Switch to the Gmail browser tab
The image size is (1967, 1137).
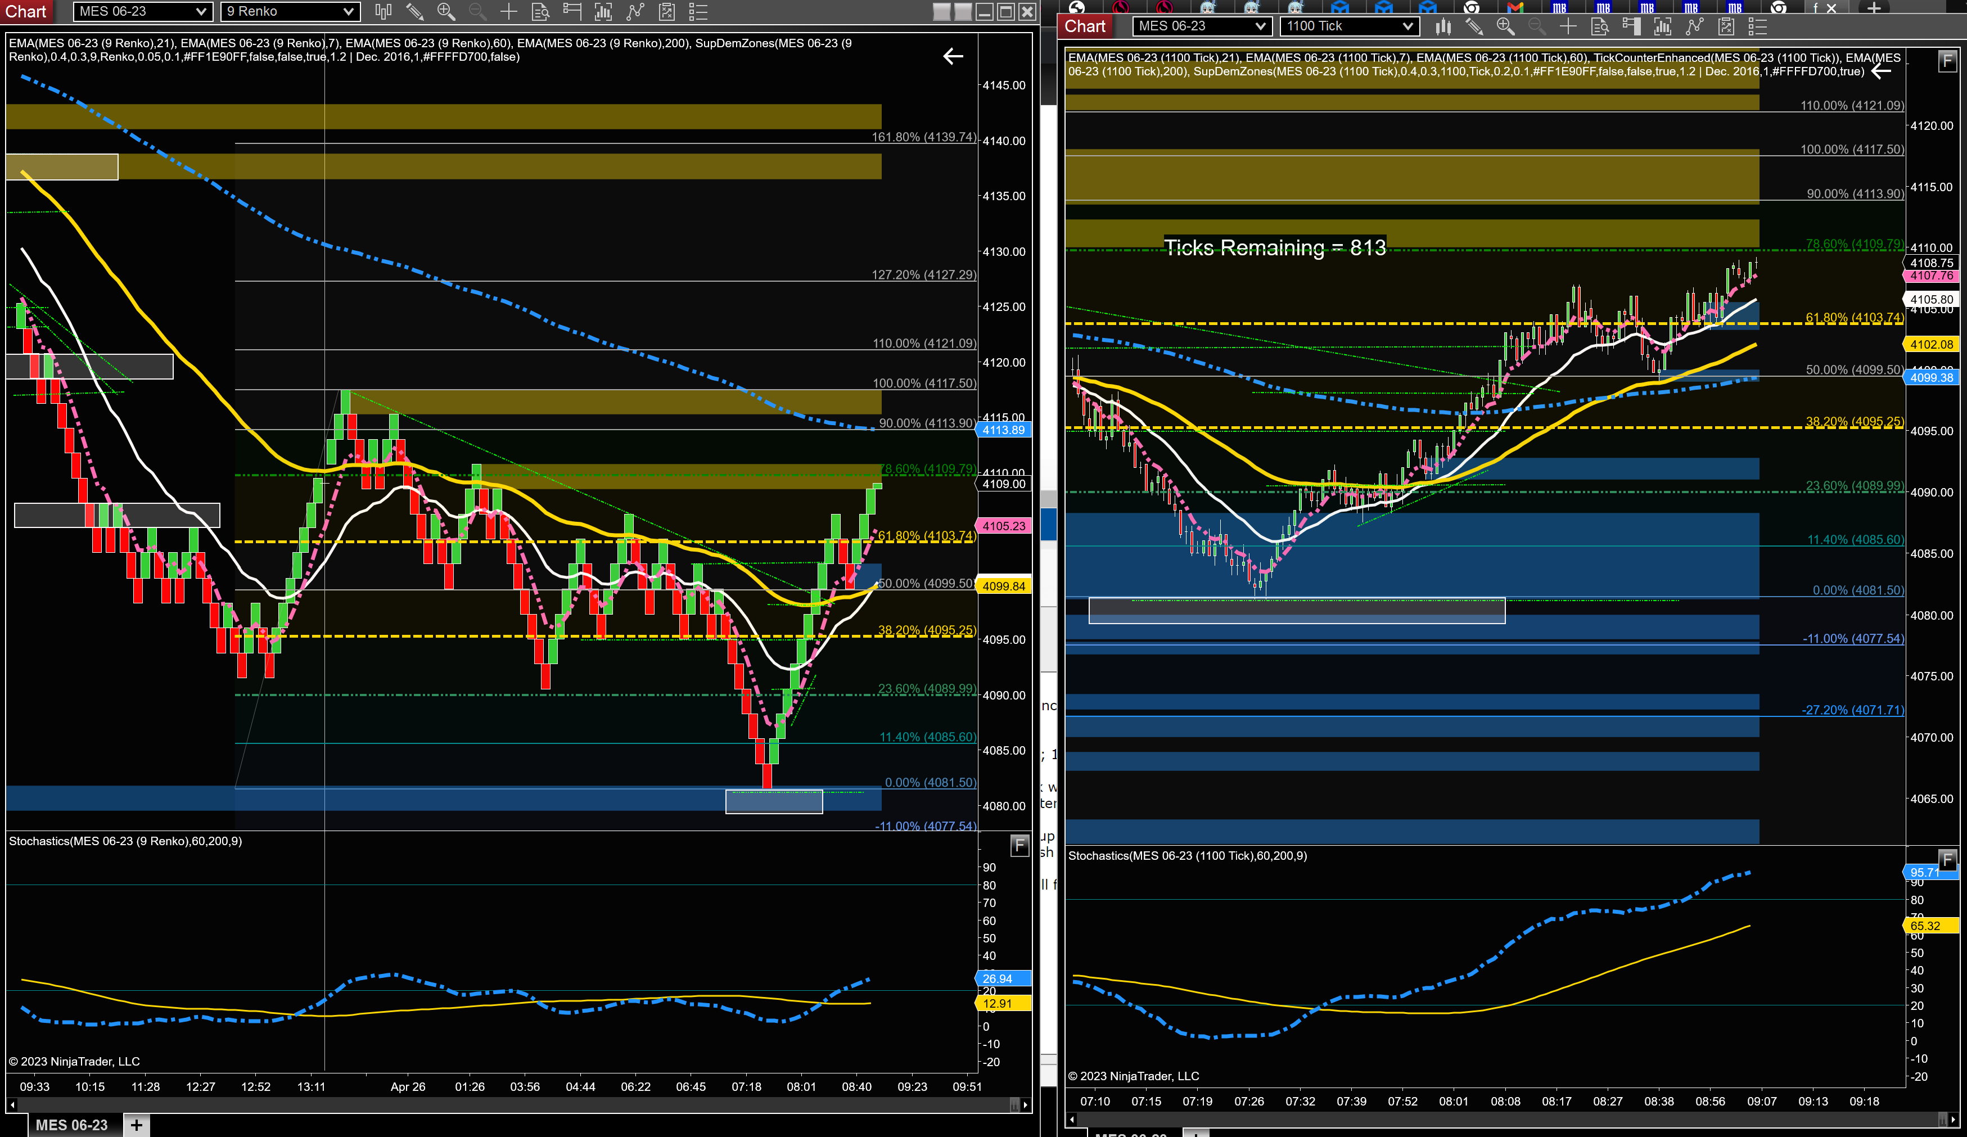coord(1516,7)
